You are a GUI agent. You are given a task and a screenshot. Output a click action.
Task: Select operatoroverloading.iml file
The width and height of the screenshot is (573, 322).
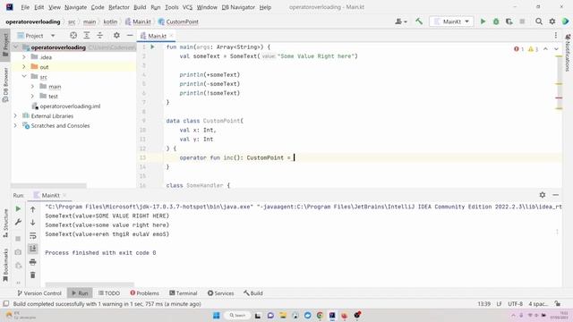70,106
